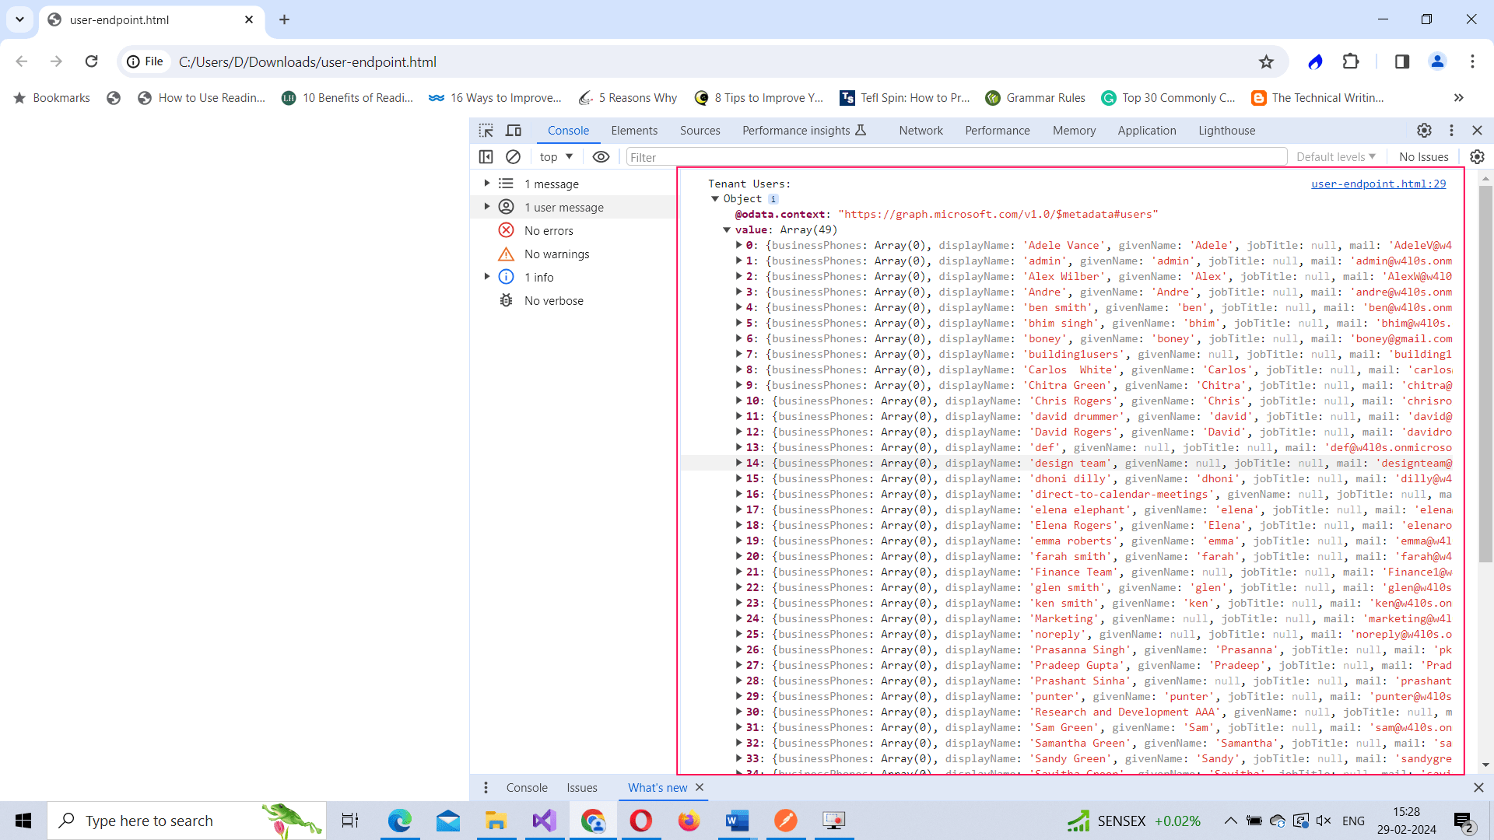
Task: Click the clear console icon
Action: pos(513,157)
